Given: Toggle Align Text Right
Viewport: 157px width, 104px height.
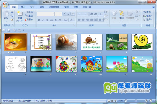Looking at the screenshot, I should (x=87, y=20).
